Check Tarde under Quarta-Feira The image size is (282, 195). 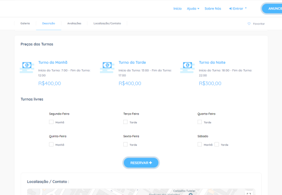[x=200, y=122]
